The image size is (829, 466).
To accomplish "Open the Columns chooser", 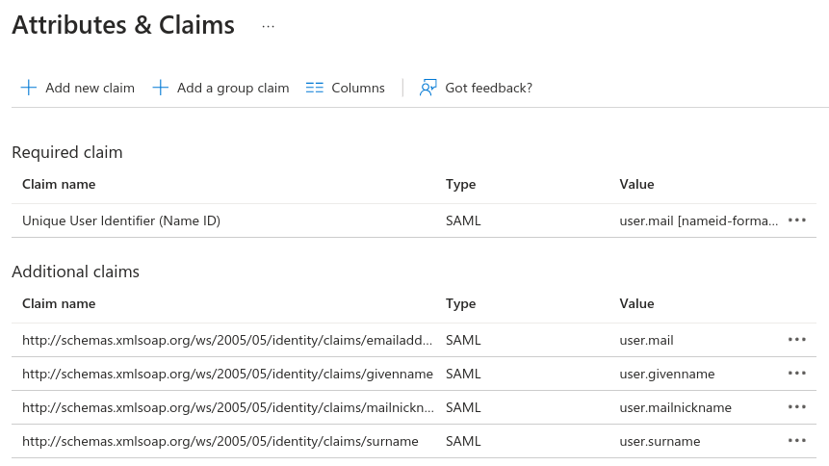I will pos(357,88).
